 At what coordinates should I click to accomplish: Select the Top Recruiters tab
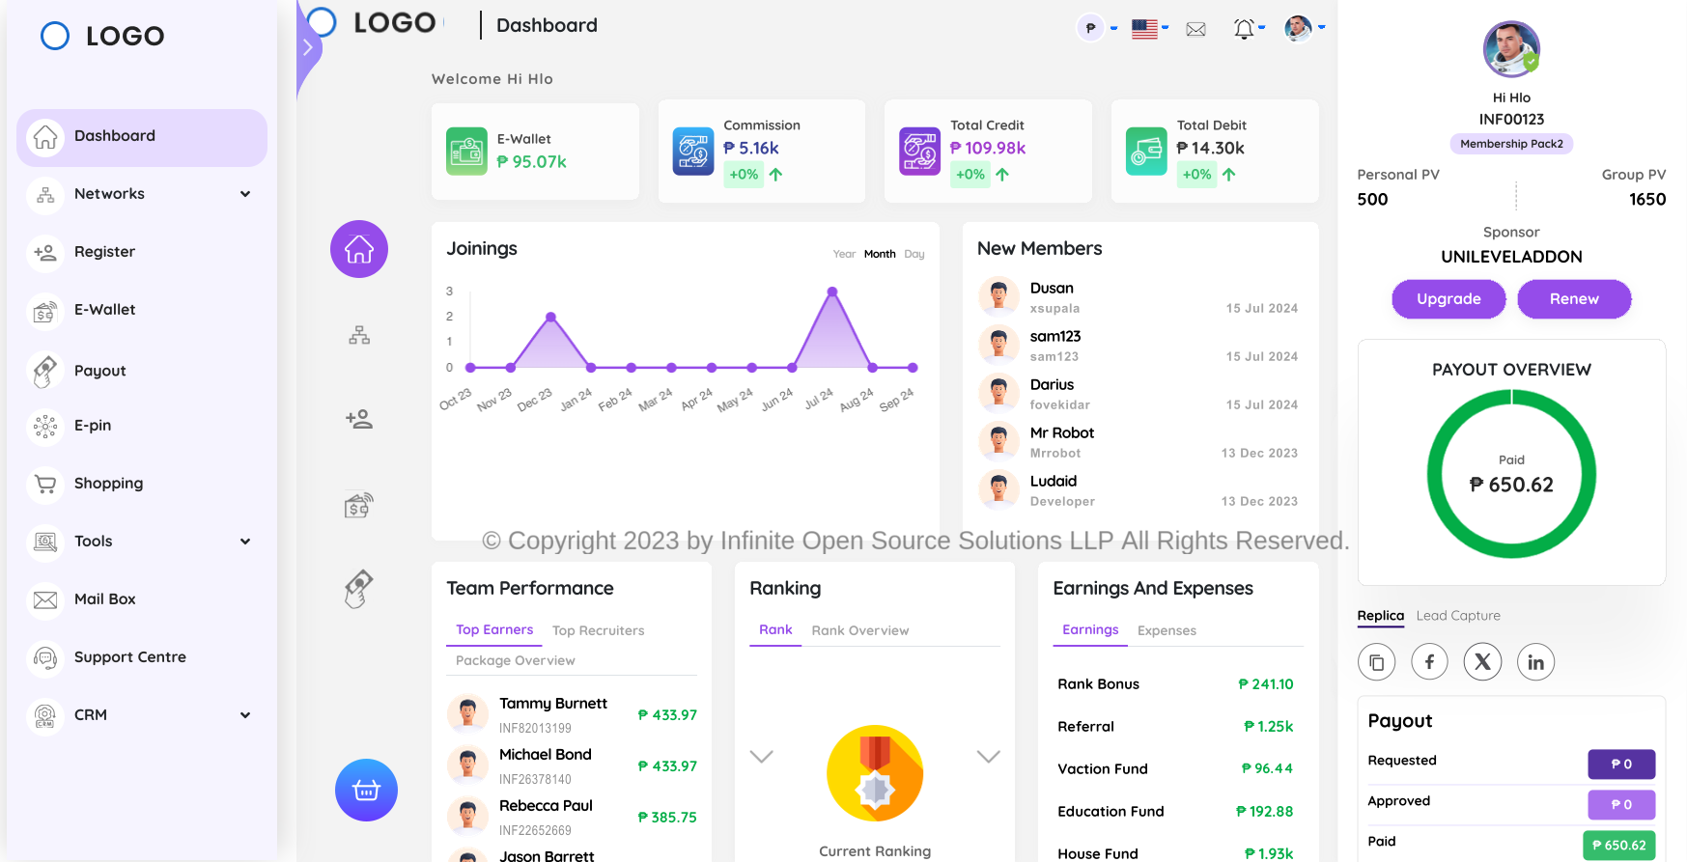(598, 630)
